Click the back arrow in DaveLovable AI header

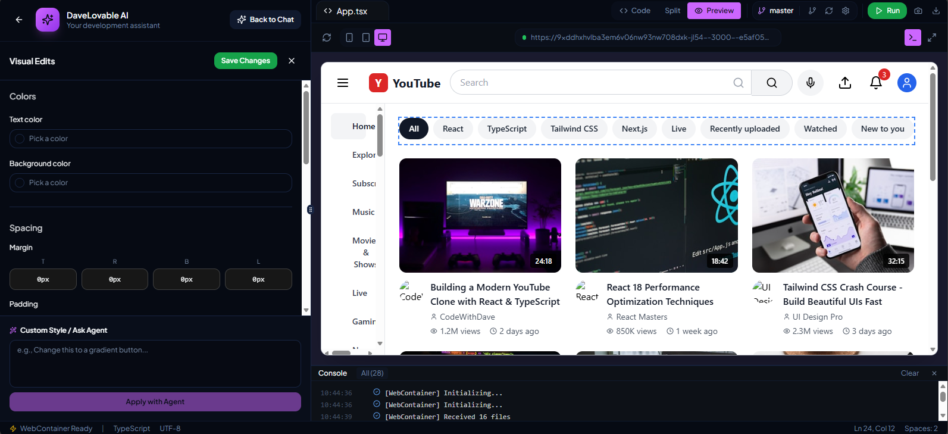tap(19, 20)
